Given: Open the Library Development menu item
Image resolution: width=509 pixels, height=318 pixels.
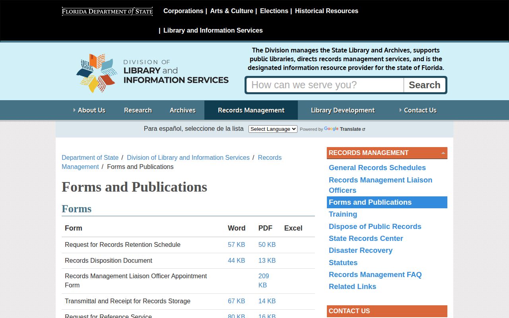Looking at the screenshot, I should pos(343,110).
